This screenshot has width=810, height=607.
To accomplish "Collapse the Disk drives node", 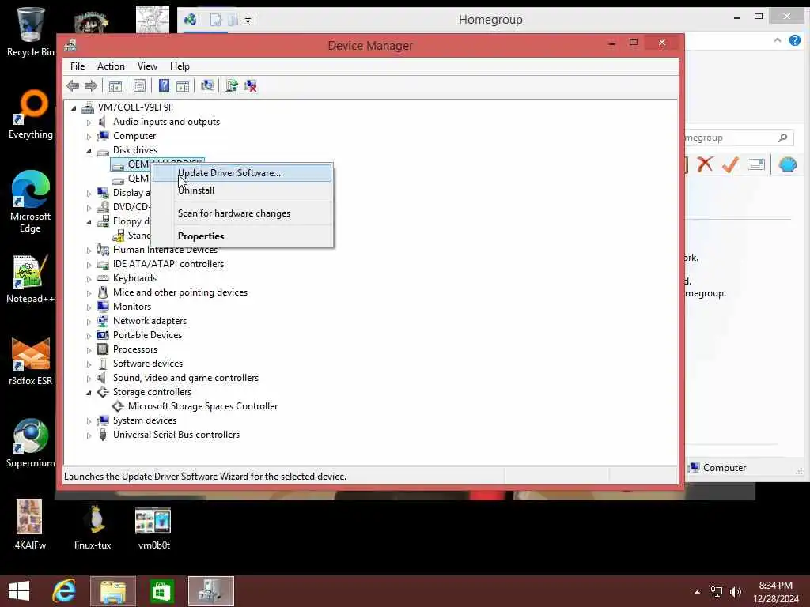I will tap(89, 151).
